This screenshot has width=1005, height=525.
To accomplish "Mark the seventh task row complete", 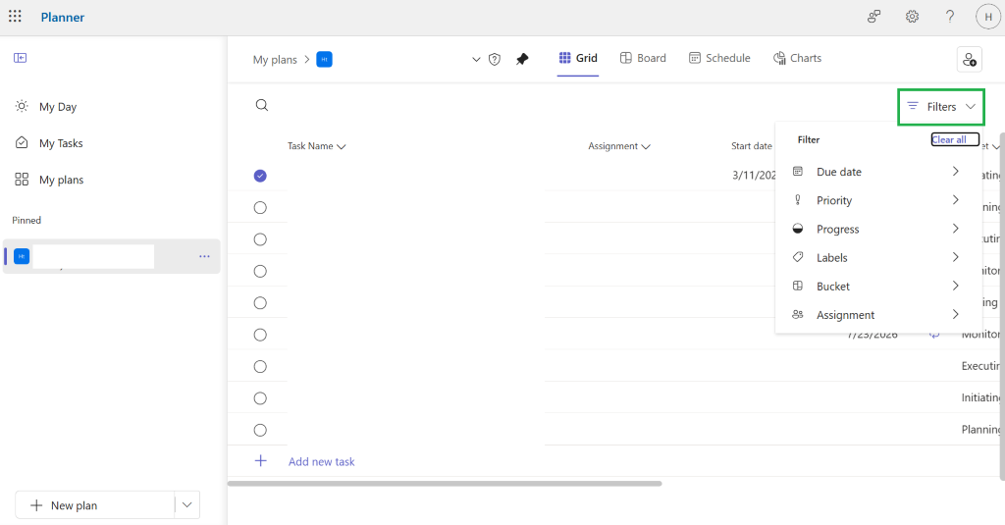I will coord(260,367).
